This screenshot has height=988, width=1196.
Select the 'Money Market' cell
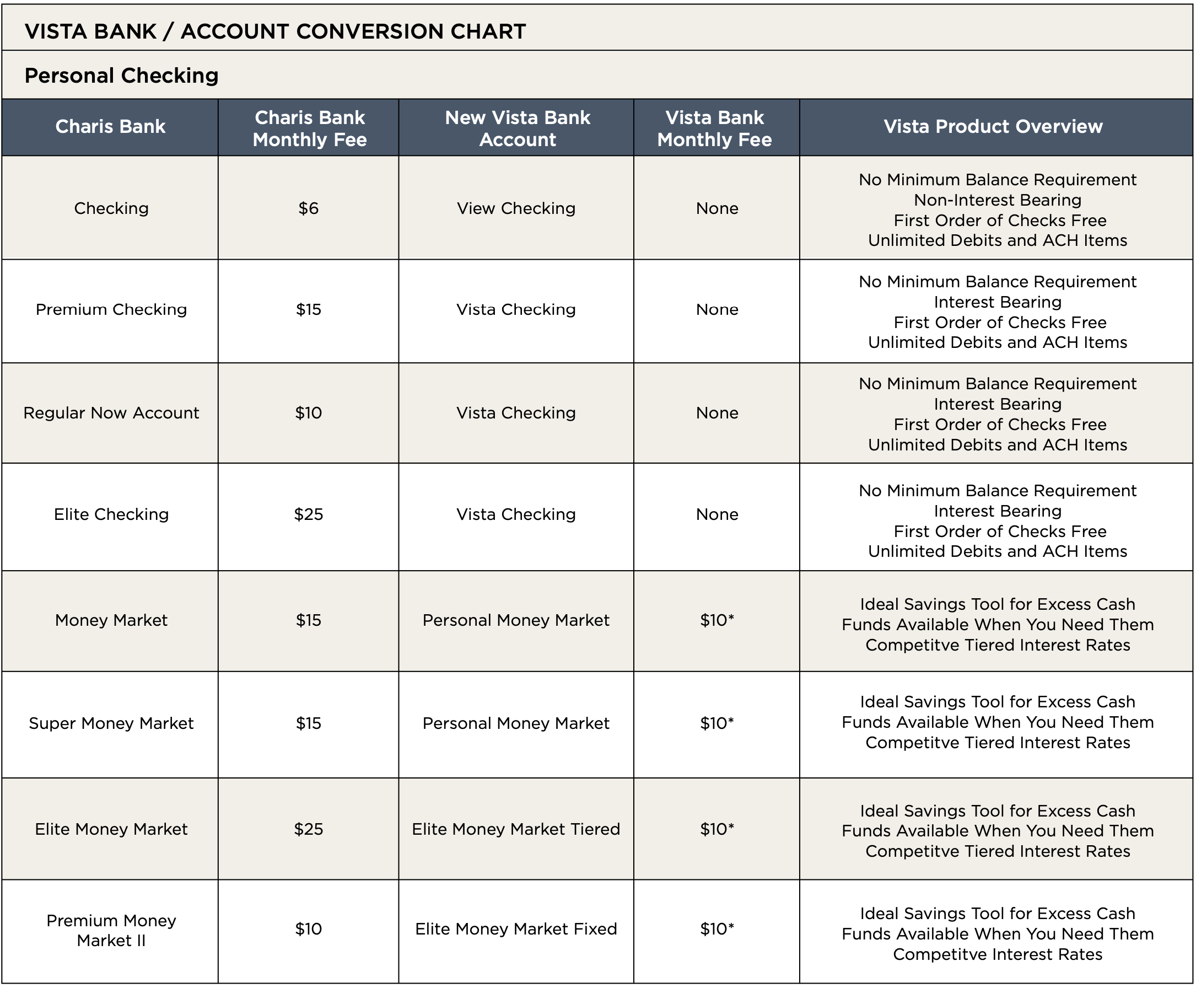point(111,620)
